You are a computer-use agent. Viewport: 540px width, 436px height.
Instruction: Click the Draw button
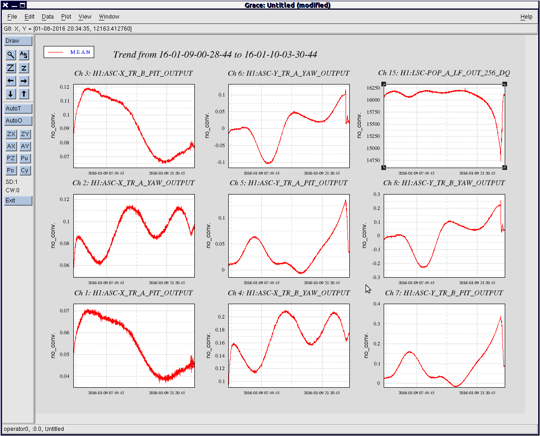18,41
